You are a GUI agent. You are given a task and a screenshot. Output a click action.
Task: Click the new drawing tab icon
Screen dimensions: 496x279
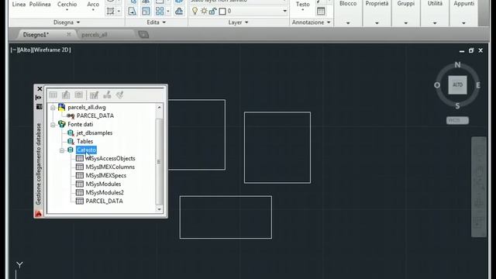[x=143, y=34]
